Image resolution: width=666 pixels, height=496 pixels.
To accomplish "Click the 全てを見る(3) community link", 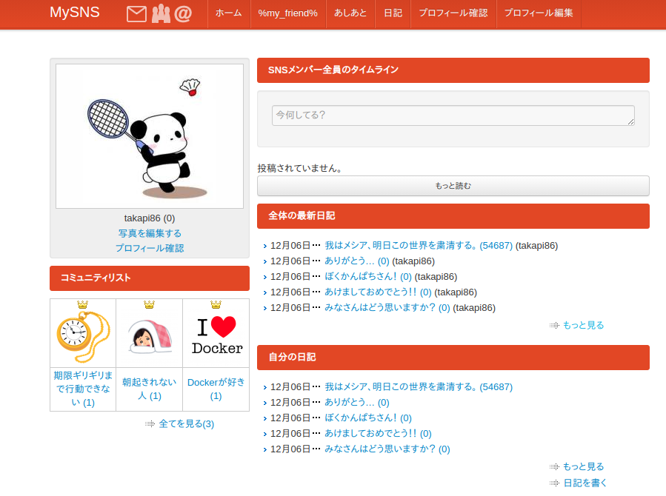I will tap(185, 423).
